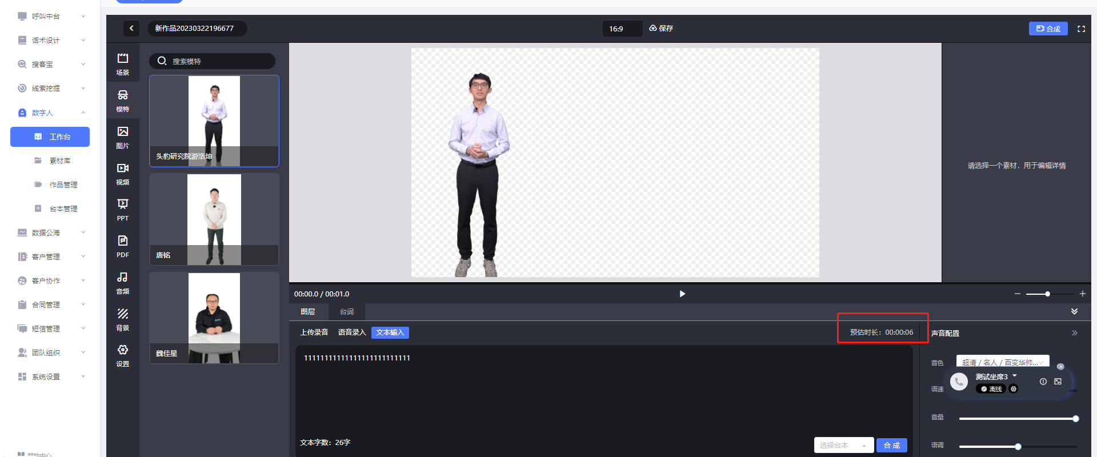1097x457 pixels.
Task: Click the zoom-out minus icon on timeline
Action: (1017, 294)
